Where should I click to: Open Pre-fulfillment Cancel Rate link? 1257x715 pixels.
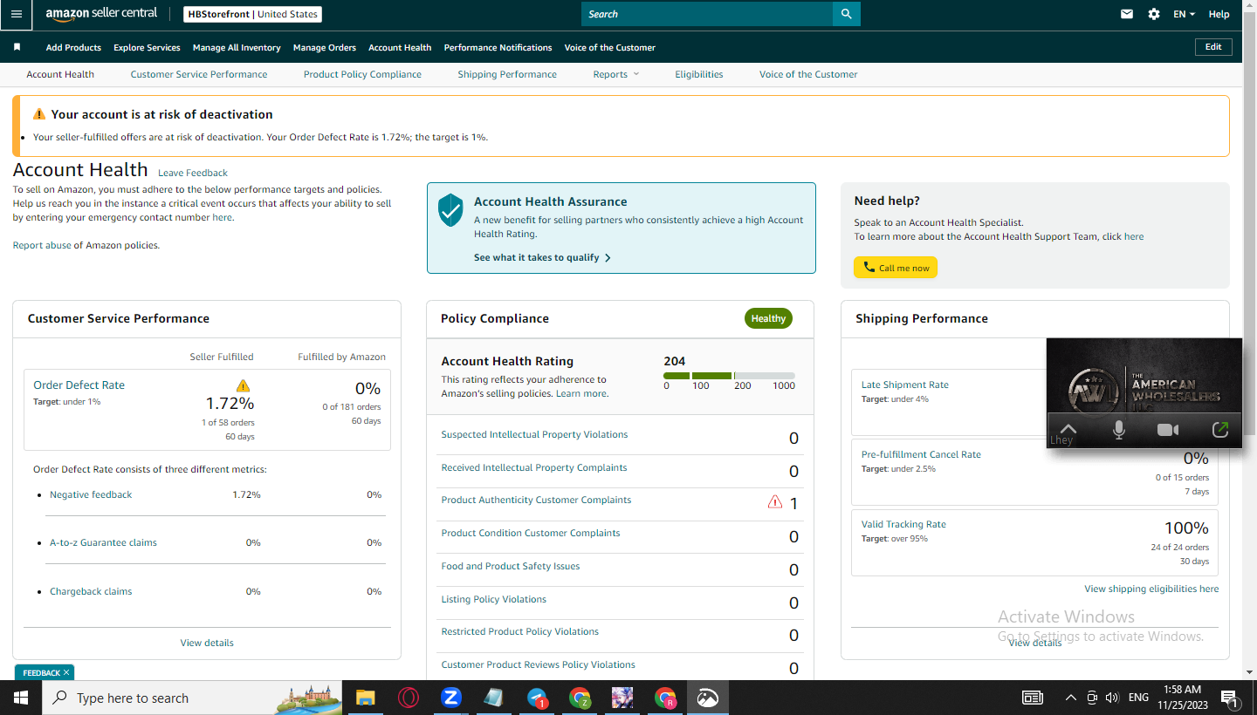click(x=921, y=454)
